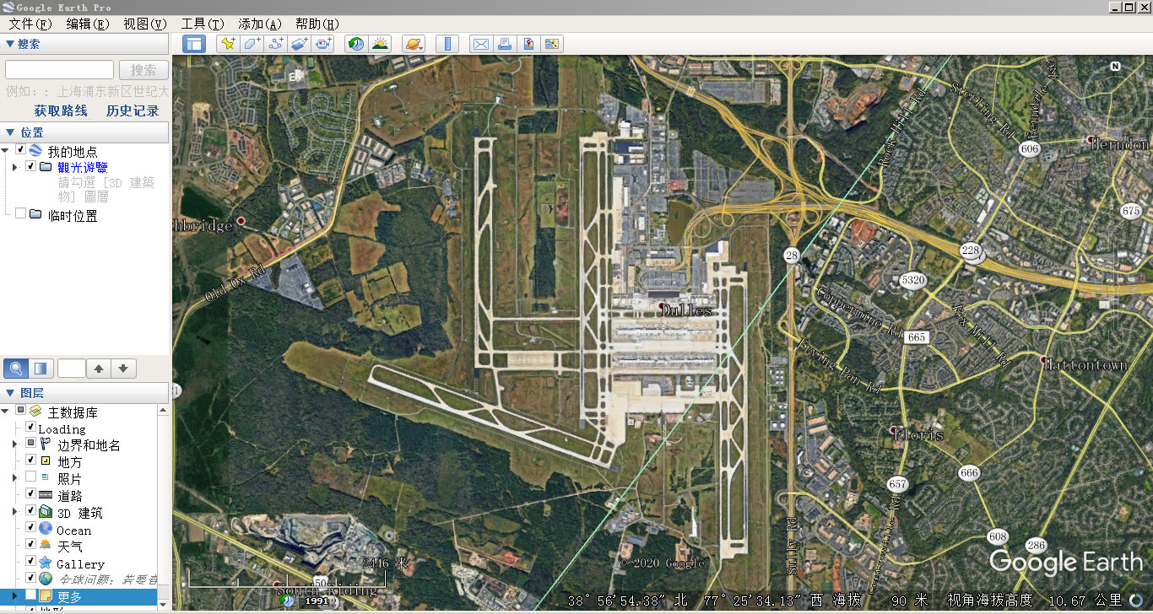Open the 视图(V) menu
This screenshot has height=614, width=1153.
145,24
